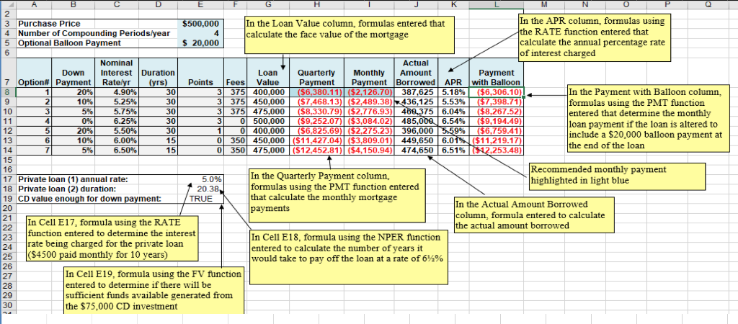Select the actual amount borrowed 474,650 cell

[x=416, y=150]
